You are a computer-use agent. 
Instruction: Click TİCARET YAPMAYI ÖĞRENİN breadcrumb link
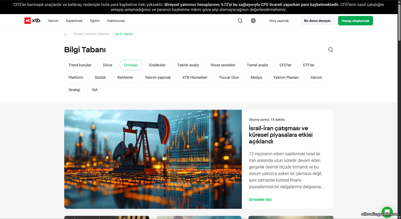pyautogui.click(x=91, y=34)
